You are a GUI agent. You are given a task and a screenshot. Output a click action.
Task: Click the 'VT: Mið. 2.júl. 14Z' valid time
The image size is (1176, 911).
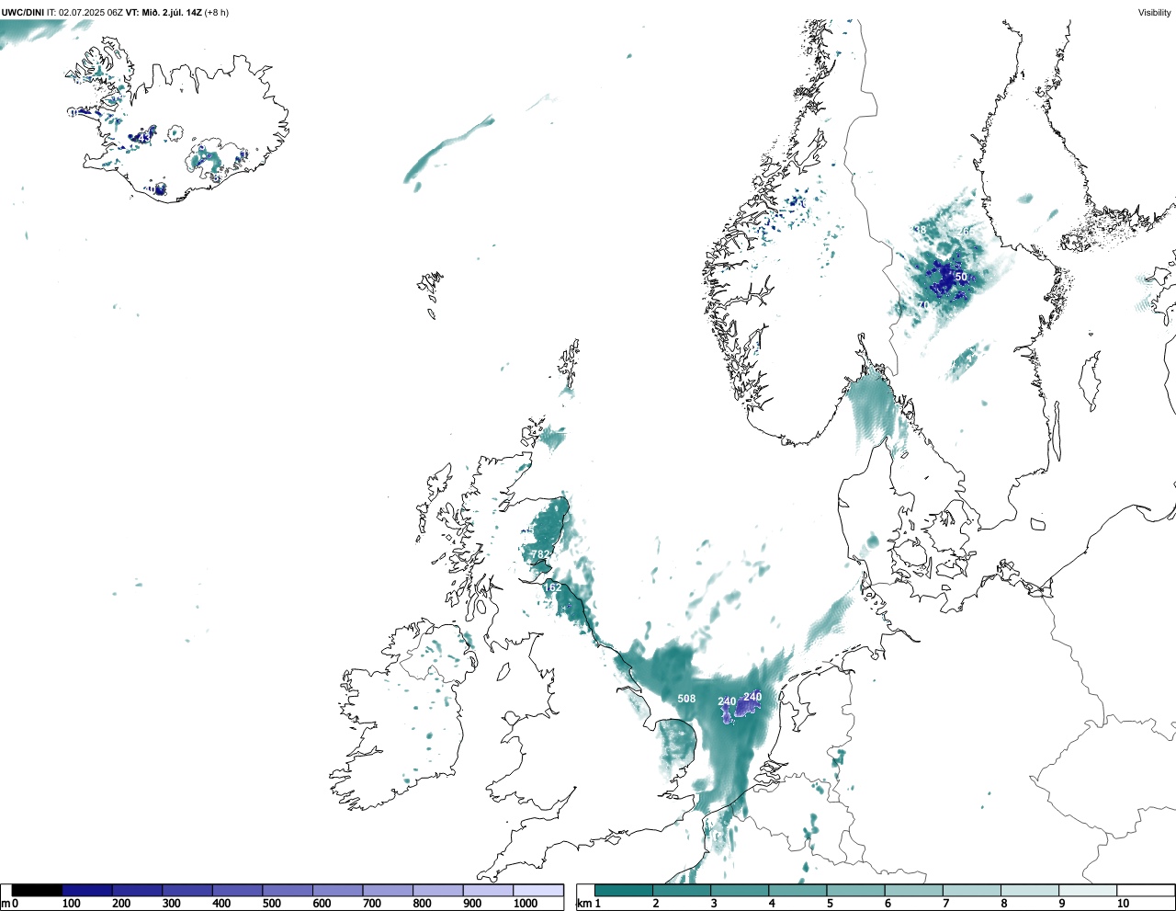164,12
